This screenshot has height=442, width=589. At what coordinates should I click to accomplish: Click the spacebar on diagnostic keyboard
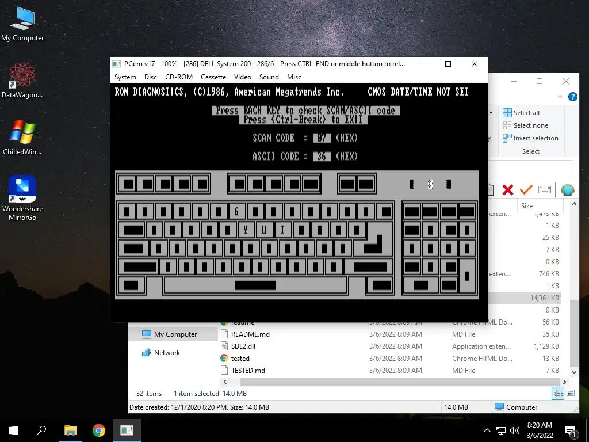(255, 285)
